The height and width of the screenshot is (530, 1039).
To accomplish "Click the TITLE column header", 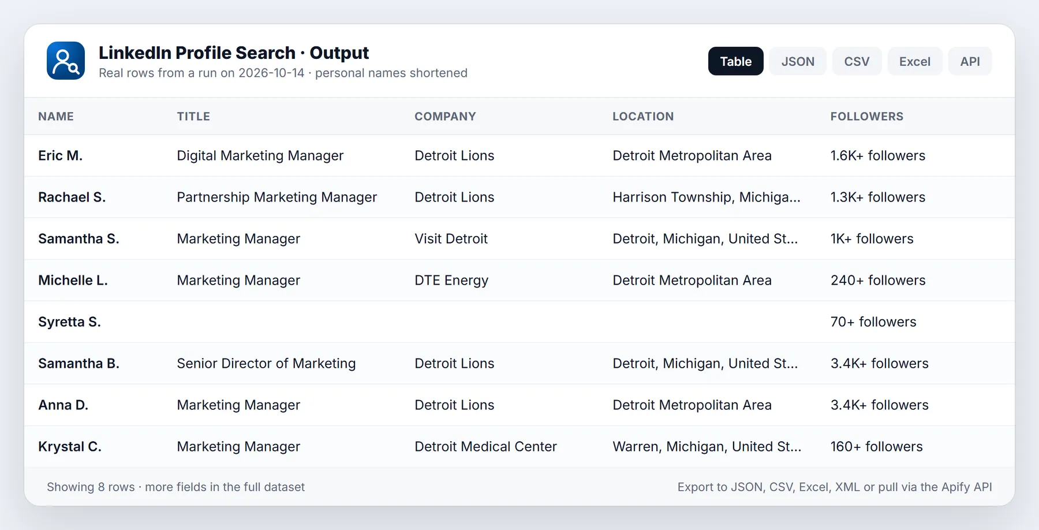I will click(x=193, y=116).
